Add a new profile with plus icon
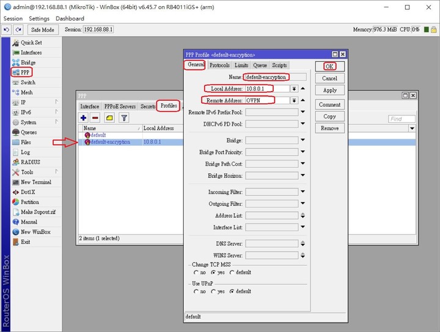The height and width of the screenshot is (332, 440). pyautogui.click(x=83, y=118)
